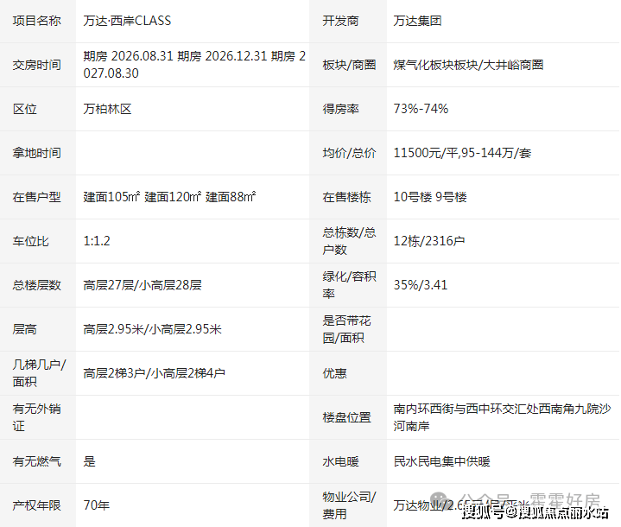Screen dimensions: 621x527
Task: Select the 交房时间 label
Action: [x=37, y=65]
